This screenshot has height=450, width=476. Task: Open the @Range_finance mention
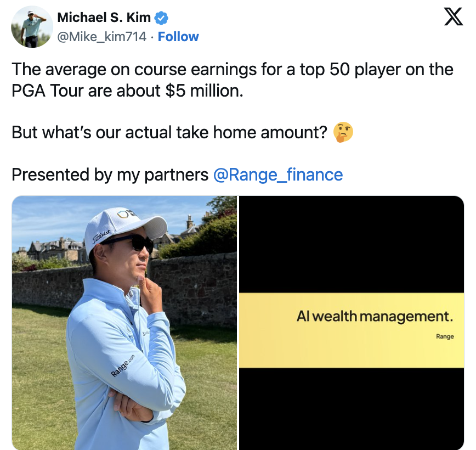[x=278, y=175]
